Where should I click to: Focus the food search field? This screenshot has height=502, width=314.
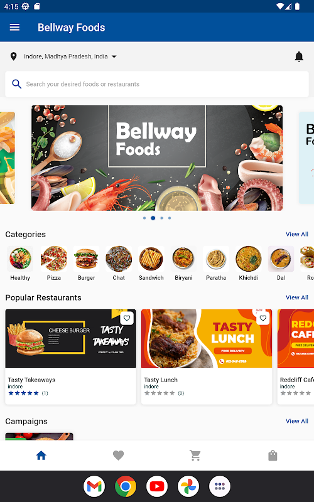[x=157, y=84]
